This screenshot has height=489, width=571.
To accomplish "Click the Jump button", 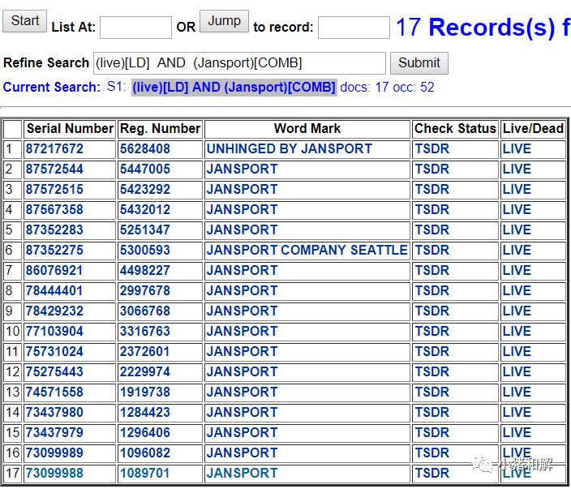I will (x=224, y=21).
